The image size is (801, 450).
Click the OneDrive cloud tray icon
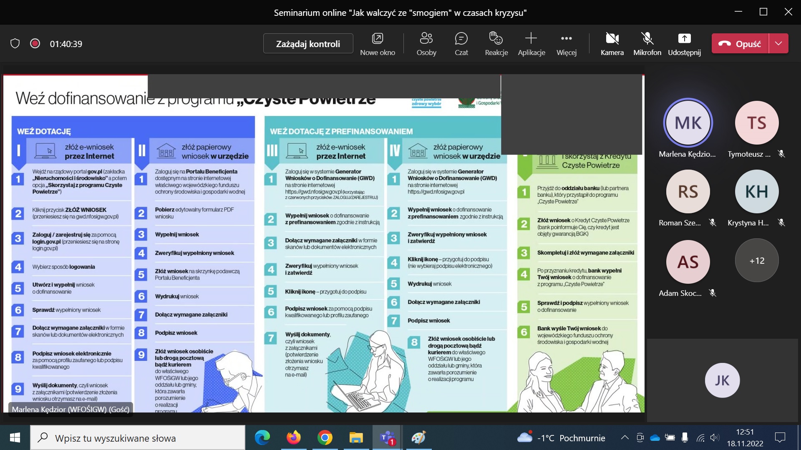(655, 438)
